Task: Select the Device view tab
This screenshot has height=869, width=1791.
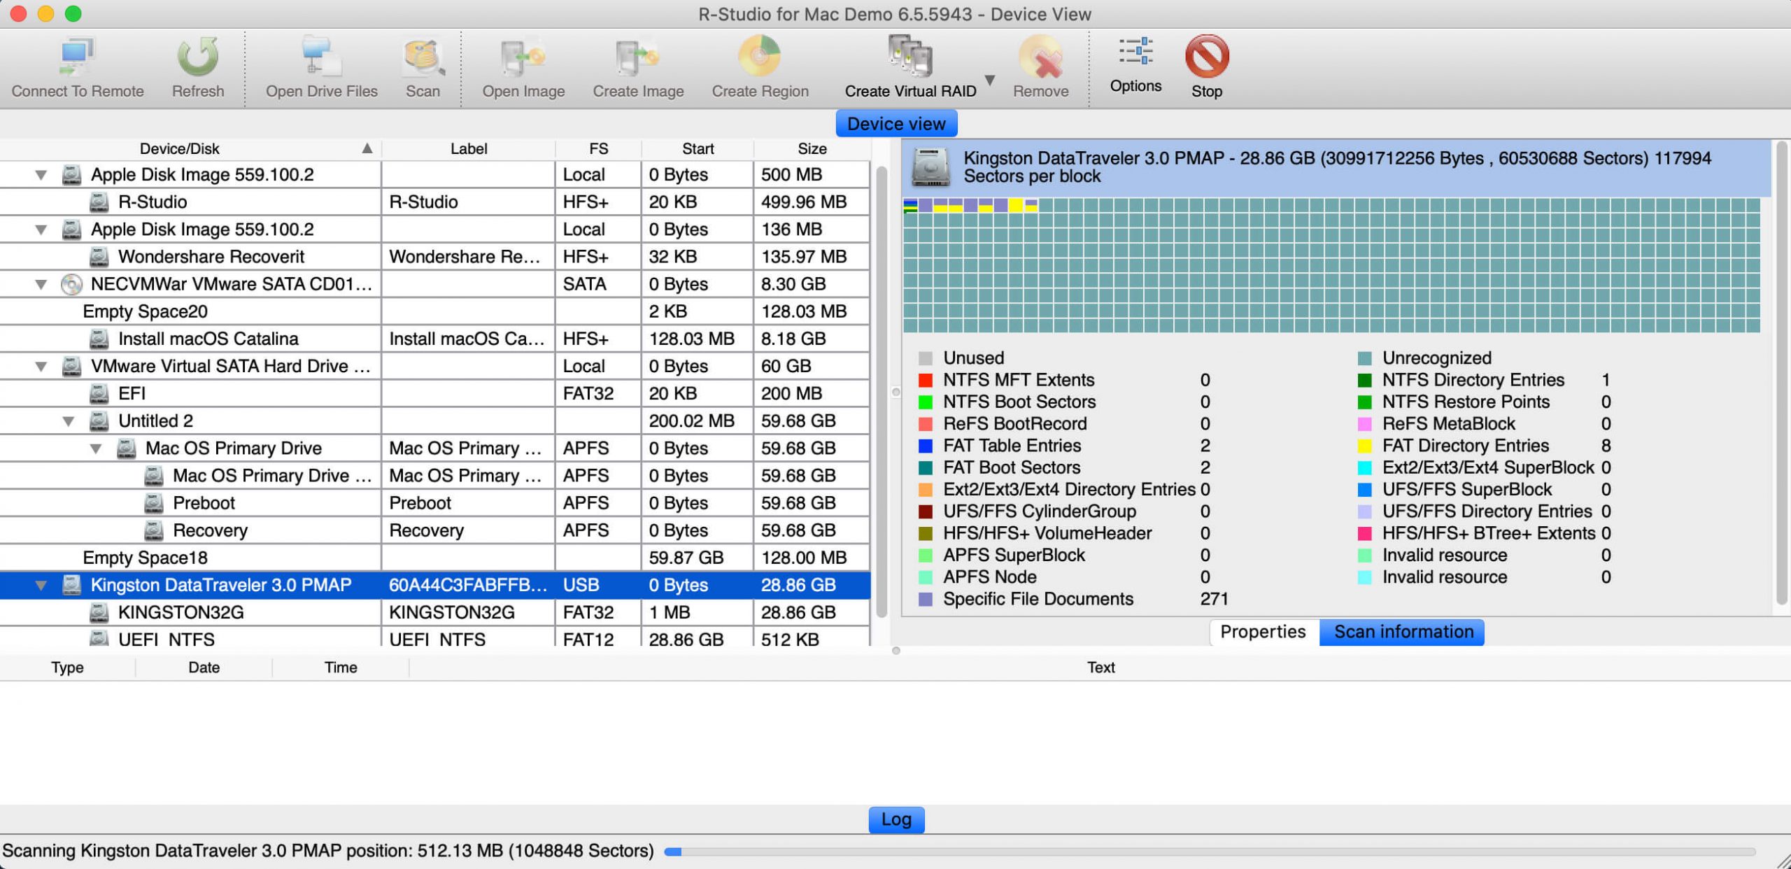Action: (x=896, y=124)
